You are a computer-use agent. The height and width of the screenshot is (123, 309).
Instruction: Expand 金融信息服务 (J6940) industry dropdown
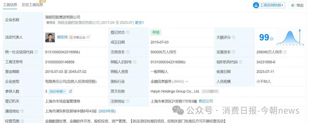[187, 81]
